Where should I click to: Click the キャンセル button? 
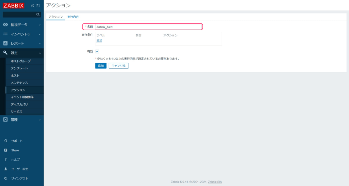(x=119, y=66)
